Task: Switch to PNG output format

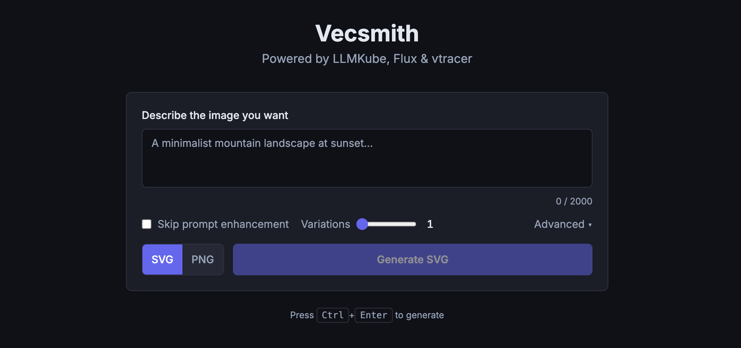Action: pos(203,259)
